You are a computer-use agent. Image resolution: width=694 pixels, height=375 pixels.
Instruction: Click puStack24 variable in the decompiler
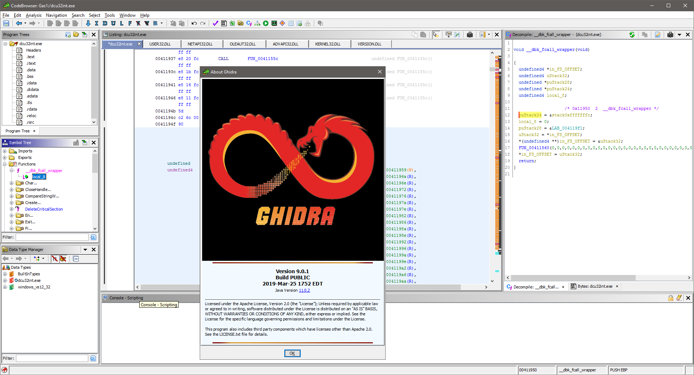(530, 115)
